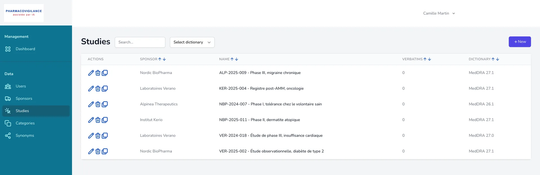Sort Dictionary column descending with down arrow
The width and height of the screenshot is (540, 175).
point(498,59)
